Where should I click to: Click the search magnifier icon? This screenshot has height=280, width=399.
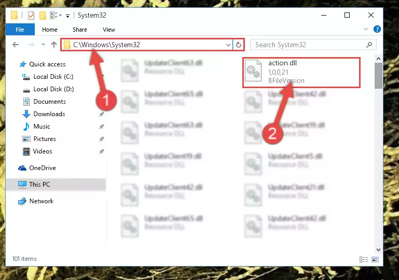(369, 45)
